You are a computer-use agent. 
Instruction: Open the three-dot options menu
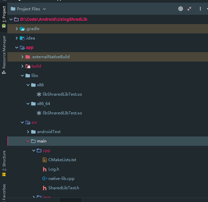tap(200, 9)
